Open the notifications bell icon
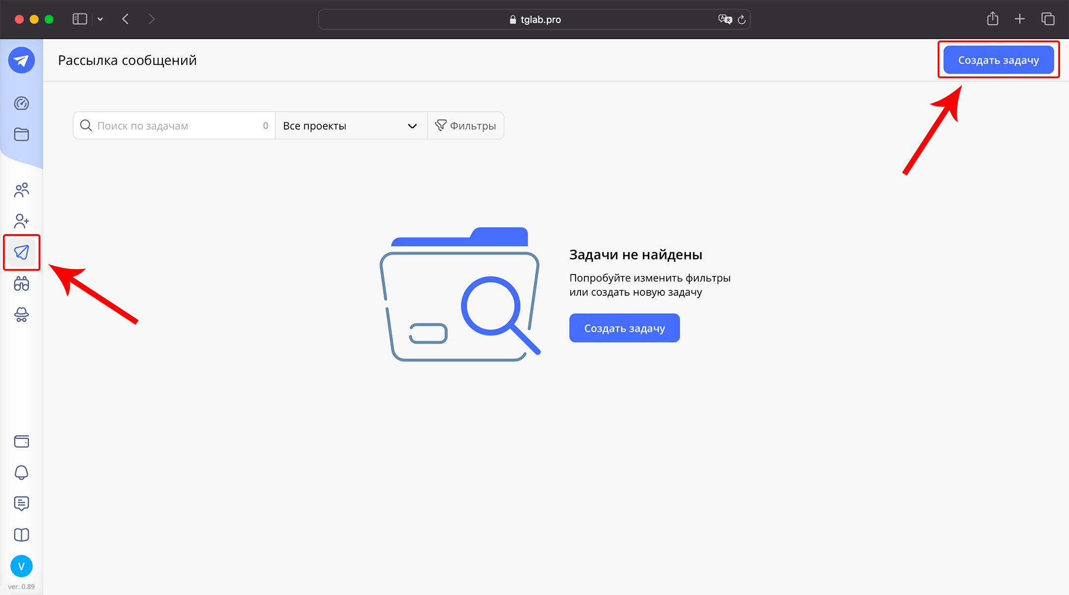This screenshot has height=595, width=1069. tap(21, 472)
